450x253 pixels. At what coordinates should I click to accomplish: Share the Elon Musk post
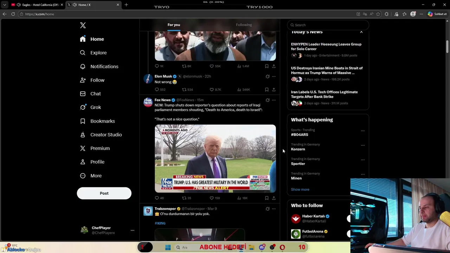274,90
